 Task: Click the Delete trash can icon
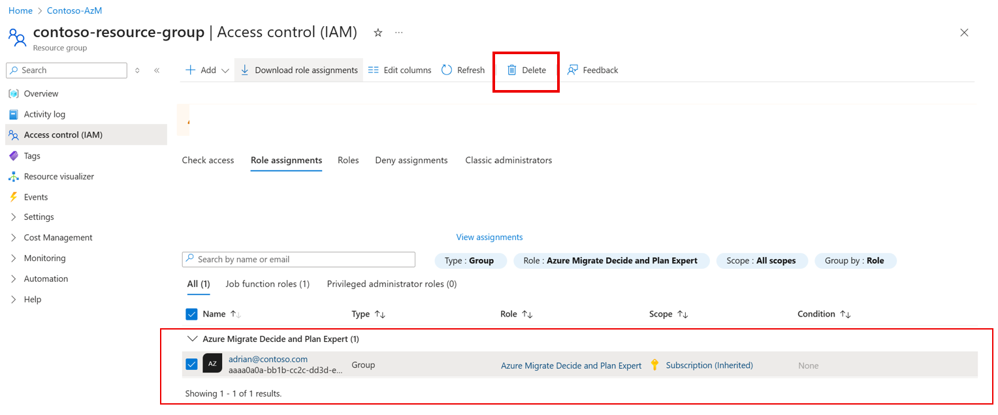coord(512,70)
